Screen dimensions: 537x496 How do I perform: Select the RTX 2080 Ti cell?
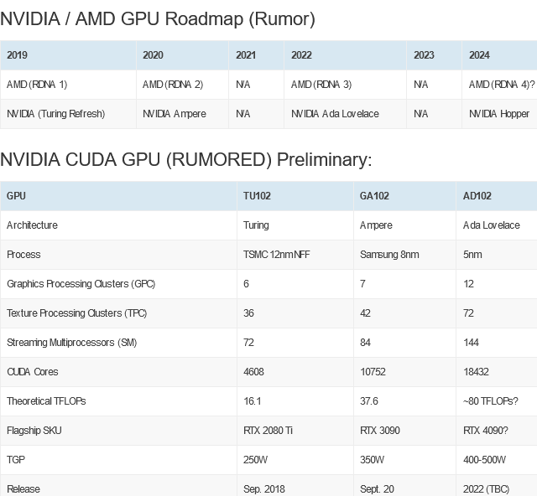[x=267, y=431]
